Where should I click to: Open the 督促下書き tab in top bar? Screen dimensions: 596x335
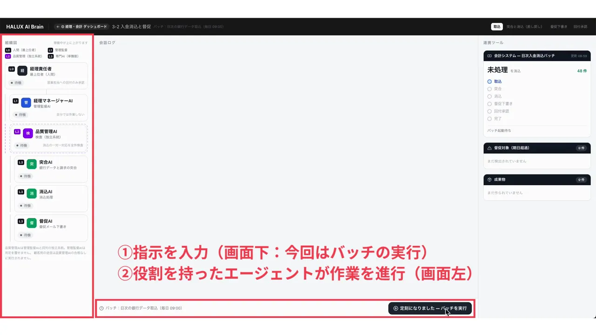pyautogui.click(x=559, y=27)
